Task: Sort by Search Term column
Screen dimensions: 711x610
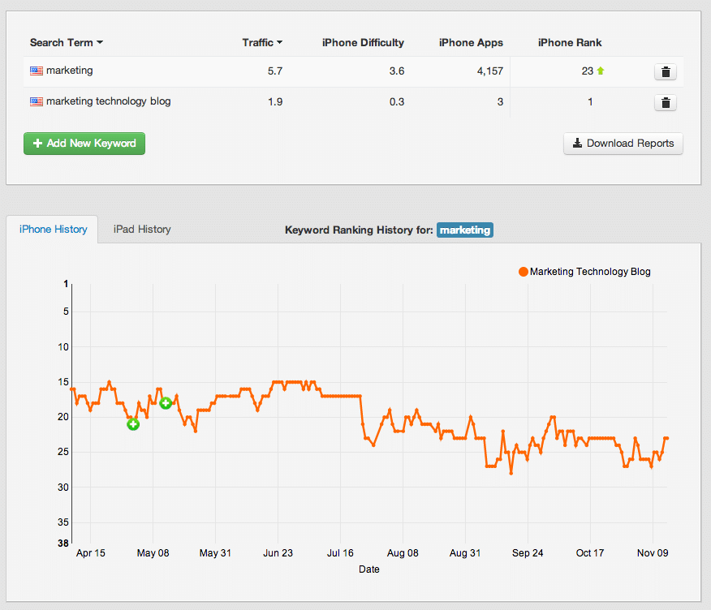Action: pyautogui.click(x=67, y=43)
